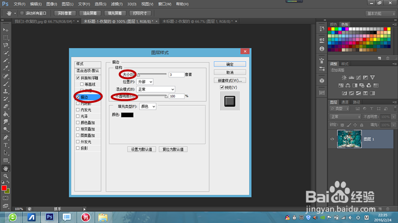Click the black stroke color swatch
Viewport: 398px width, 223px height.
pos(127,115)
